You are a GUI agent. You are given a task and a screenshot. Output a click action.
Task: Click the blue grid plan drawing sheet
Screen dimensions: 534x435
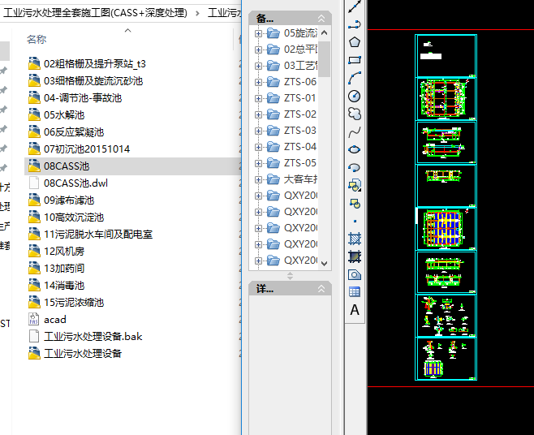click(446, 229)
